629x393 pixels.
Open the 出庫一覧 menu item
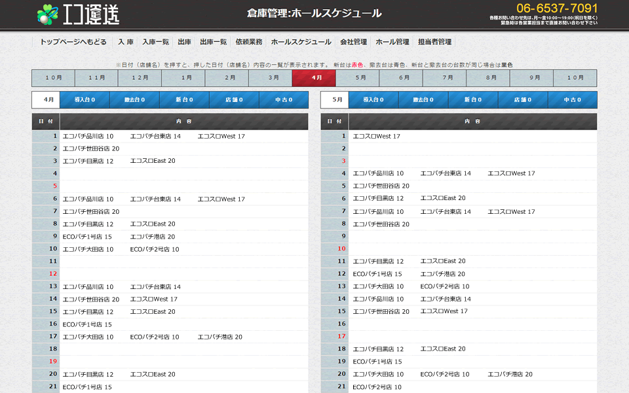213,42
